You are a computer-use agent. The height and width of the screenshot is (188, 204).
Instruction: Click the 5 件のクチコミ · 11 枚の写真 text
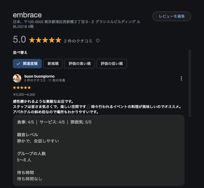pyautogui.click(x=45, y=80)
